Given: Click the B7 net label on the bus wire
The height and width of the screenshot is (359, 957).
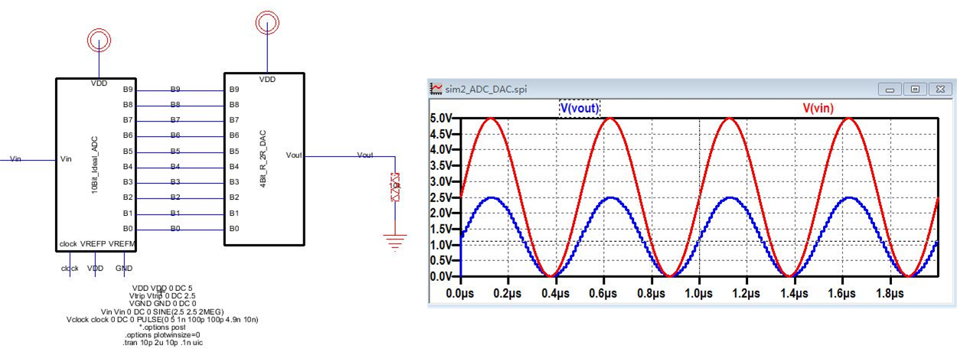Looking at the screenshot, I should click(x=175, y=120).
